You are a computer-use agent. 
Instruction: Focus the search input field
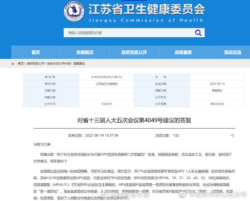pyautogui.click(x=134, y=33)
